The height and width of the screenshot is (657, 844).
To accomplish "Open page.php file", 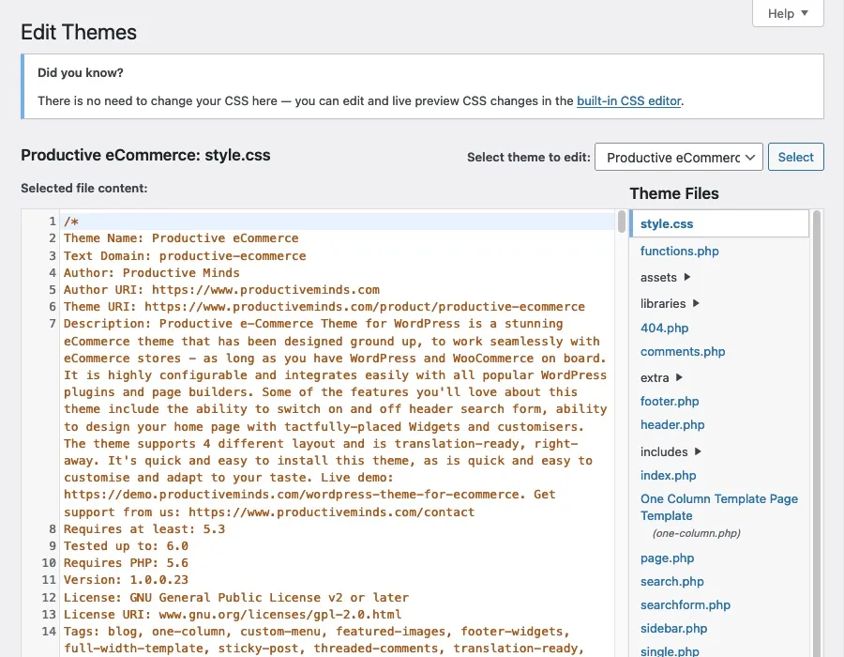I will (667, 558).
